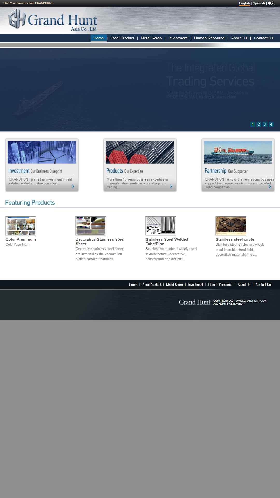The height and width of the screenshot is (498, 280).
Task: Click footer Steel Product link
Action: [152, 285]
